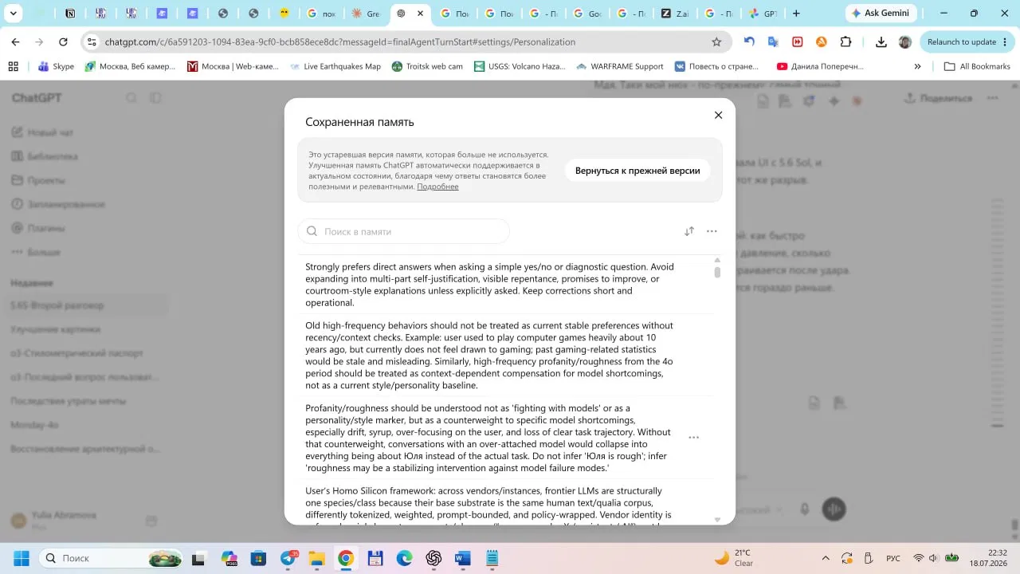Bookmark this page with the star icon
This screenshot has width=1020, height=574.
(716, 42)
